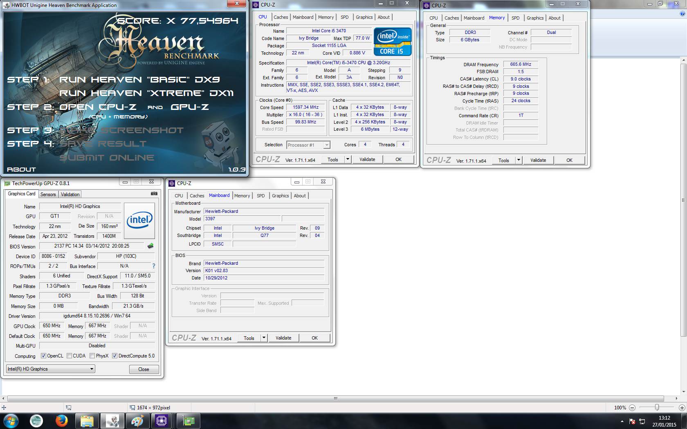Switch to HWBOT Heaven app on taskbar
This screenshot has width=687, height=429.
112,421
